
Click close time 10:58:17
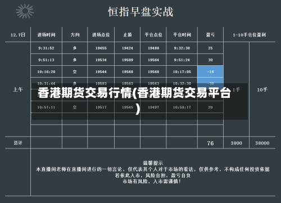pos(182,107)
